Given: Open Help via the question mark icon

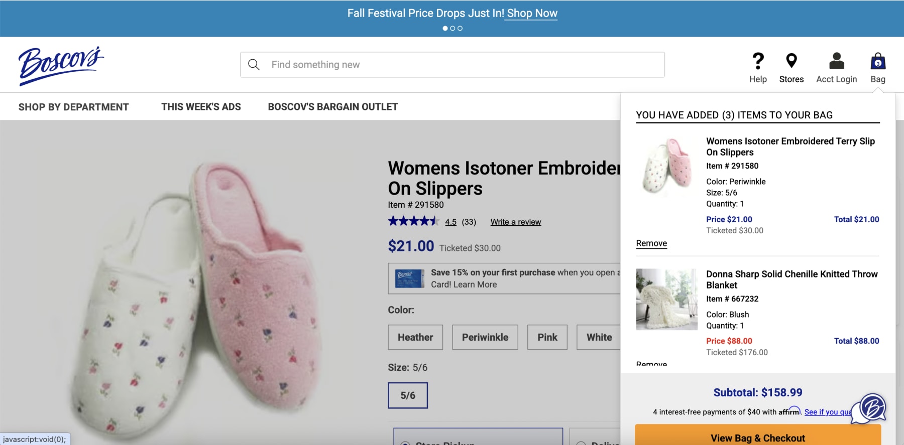Looking at the screenshot, I should tap(758, 62).
